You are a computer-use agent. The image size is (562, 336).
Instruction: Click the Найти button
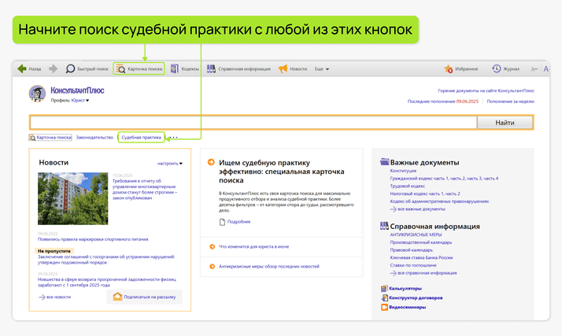coord(505,123)
